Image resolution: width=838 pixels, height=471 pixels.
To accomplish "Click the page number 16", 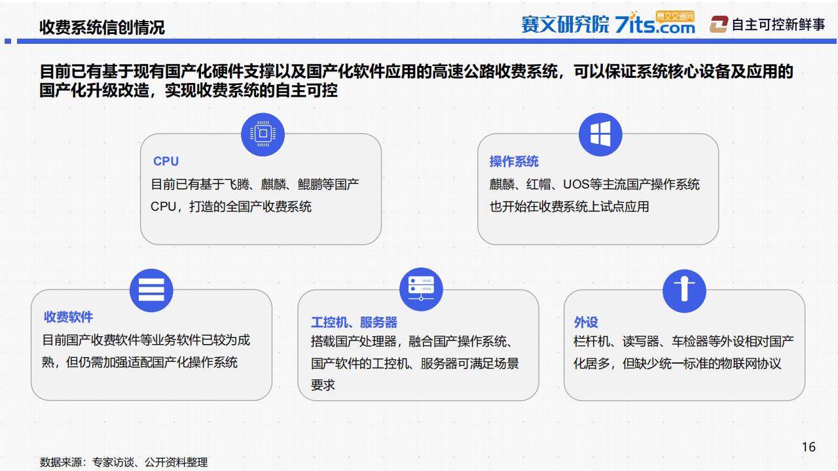I will click(x=809, y=447).
